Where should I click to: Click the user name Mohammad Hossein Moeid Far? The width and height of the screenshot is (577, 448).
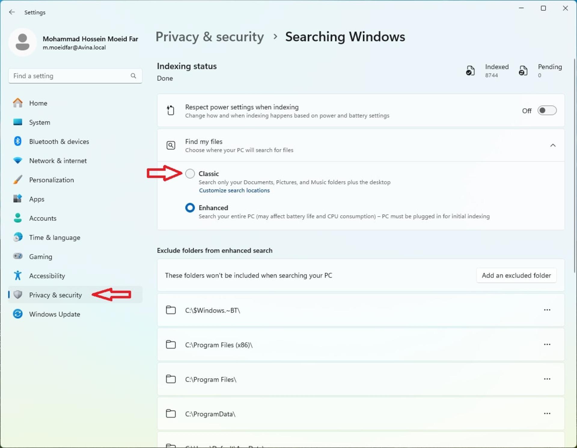90,39
